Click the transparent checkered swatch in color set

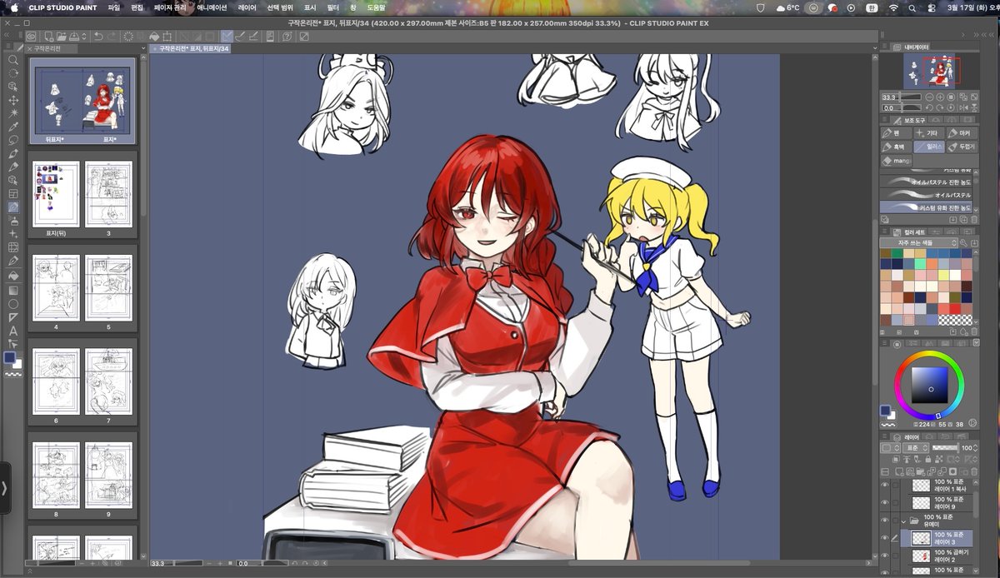point(954,319)
